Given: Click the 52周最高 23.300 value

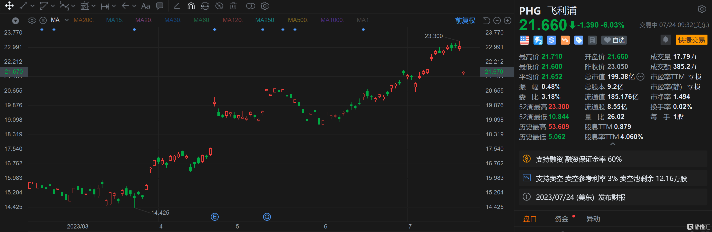Looking at the screenshot, I should point(559,107).
